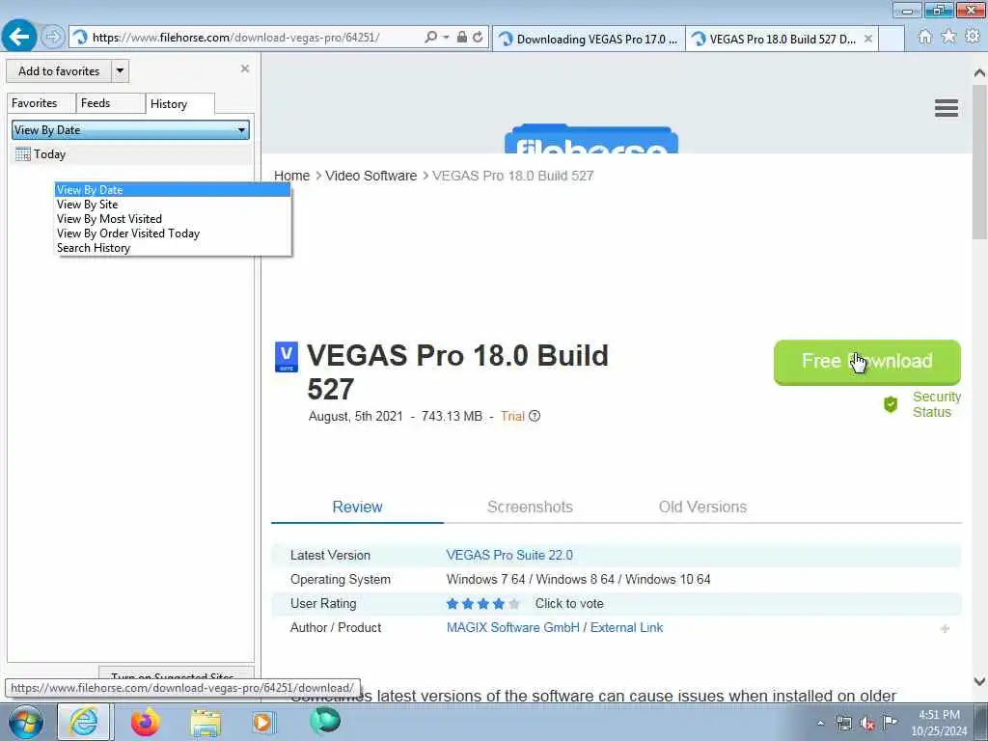Screen dimensions: 988x741
Task: Open the Action Center flag icon
Action: pyautogui.click(x=890, y=723)
